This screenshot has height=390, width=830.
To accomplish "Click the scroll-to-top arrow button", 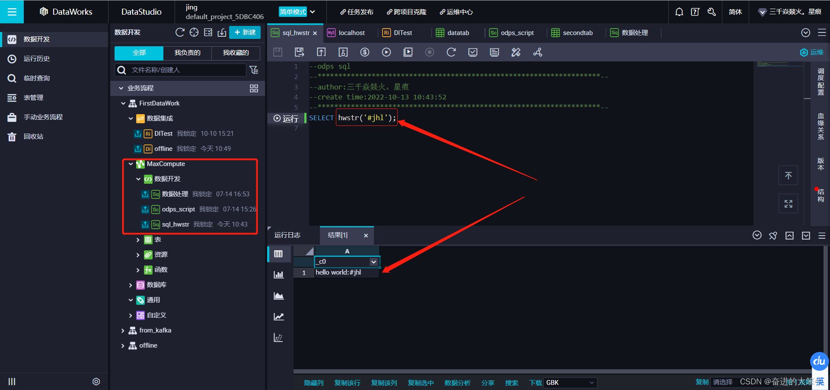I will click(x=788, y=176).
